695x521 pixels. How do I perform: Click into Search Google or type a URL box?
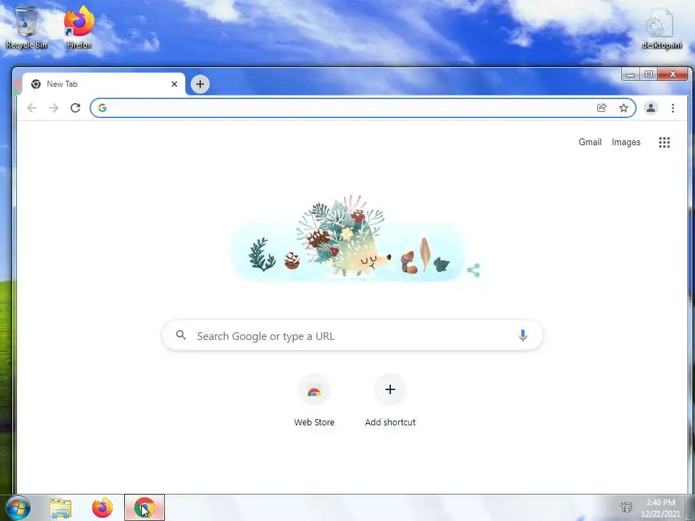point(352,336)
